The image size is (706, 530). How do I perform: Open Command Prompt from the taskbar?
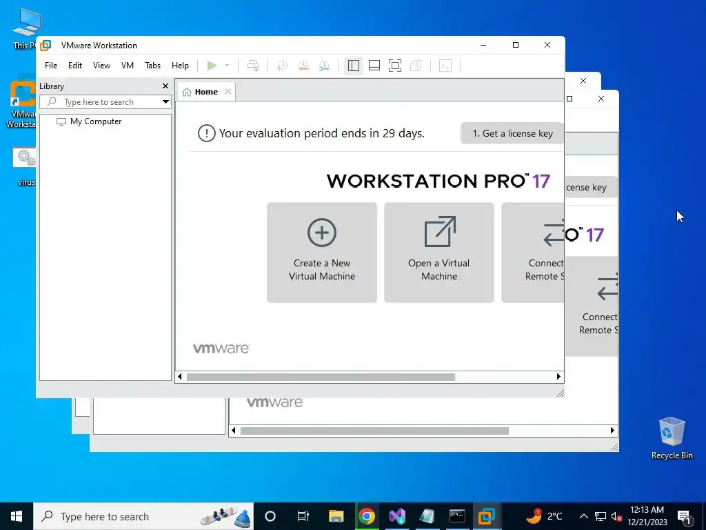[456, 516]
